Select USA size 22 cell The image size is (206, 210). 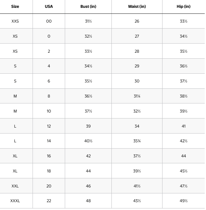[x=49, y=201]
